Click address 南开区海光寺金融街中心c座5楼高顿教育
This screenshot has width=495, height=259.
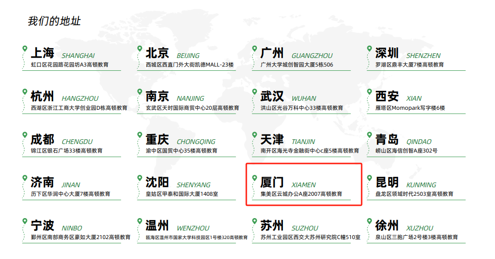310,151
